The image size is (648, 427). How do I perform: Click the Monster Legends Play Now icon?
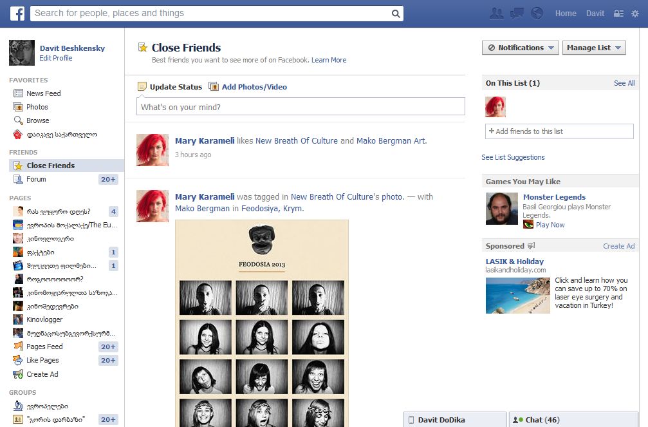tap(528, 225)
